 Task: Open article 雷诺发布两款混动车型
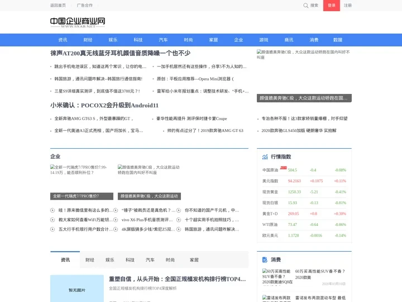[320, 298]
